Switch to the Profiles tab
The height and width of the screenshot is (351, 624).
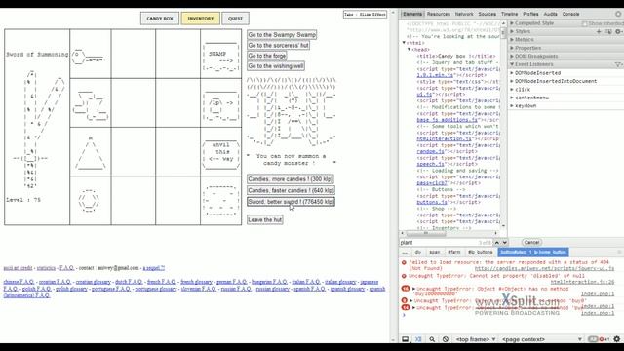pos(530,14)
